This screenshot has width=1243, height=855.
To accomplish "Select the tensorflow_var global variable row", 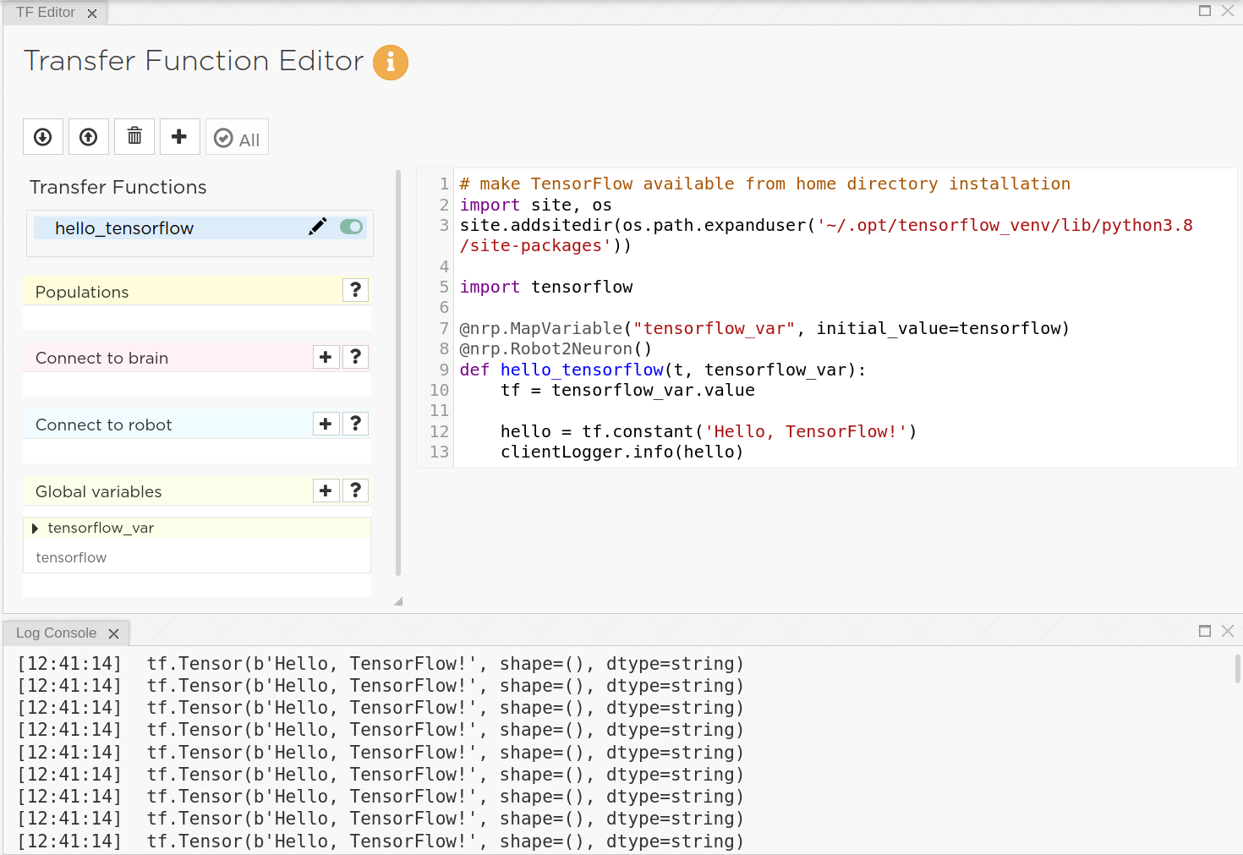I will [x=197, y=528].
